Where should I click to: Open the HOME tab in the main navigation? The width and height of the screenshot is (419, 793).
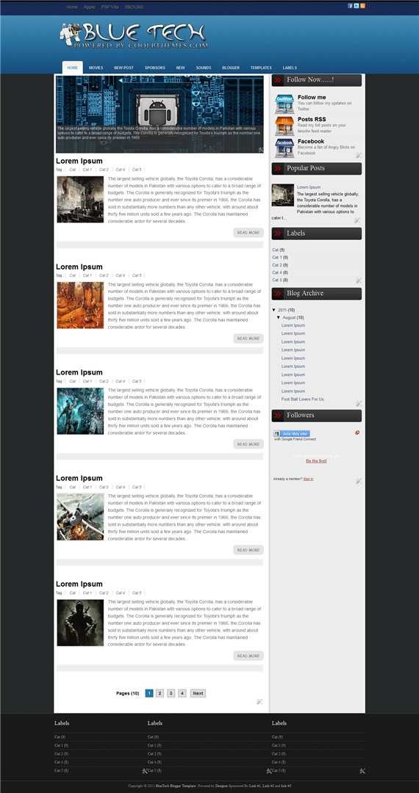click(72, 68)
